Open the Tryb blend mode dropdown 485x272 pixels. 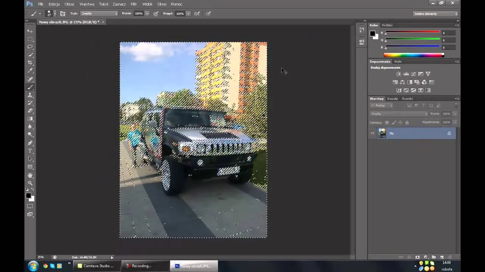(99, 14)
